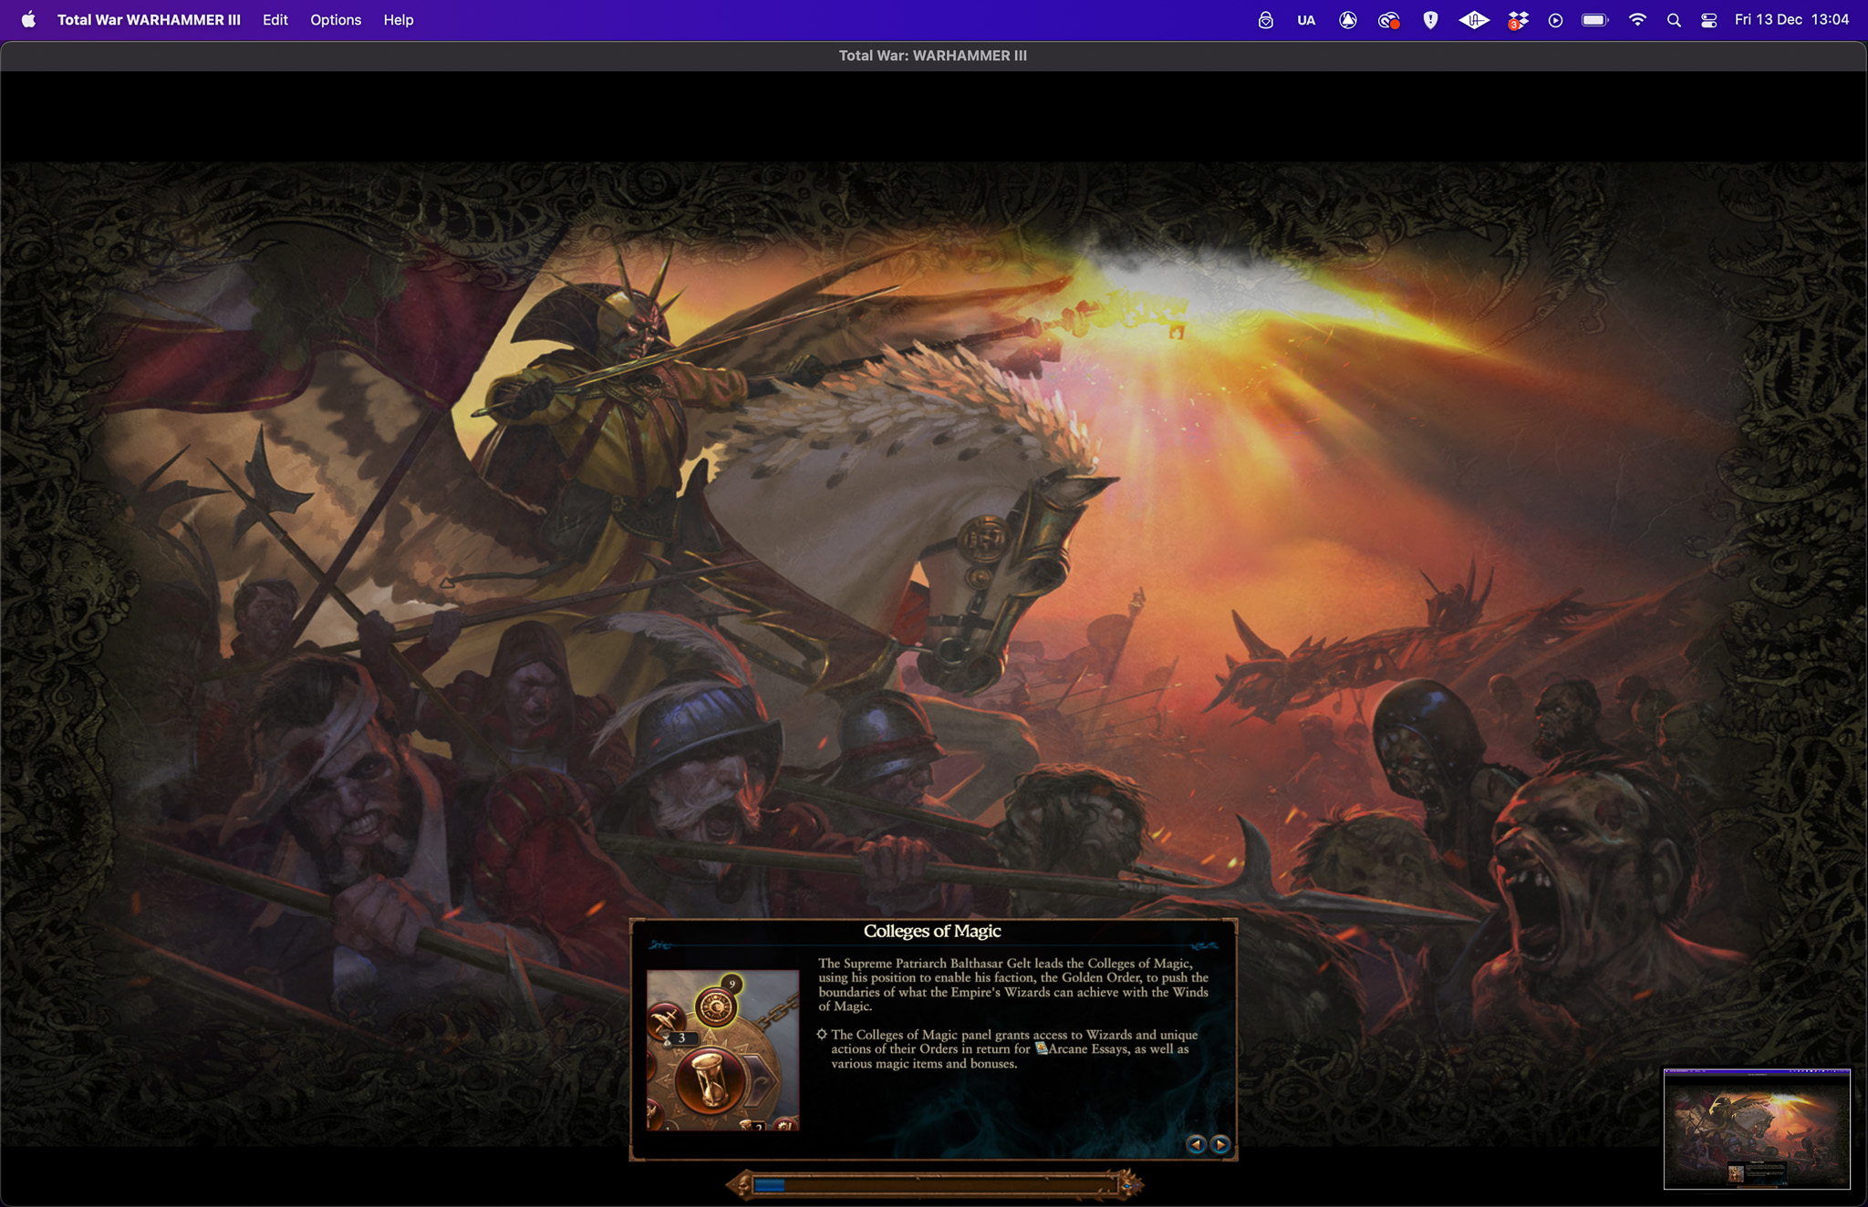Open the Options menu

pyautogui.click(x=335, y=20)
